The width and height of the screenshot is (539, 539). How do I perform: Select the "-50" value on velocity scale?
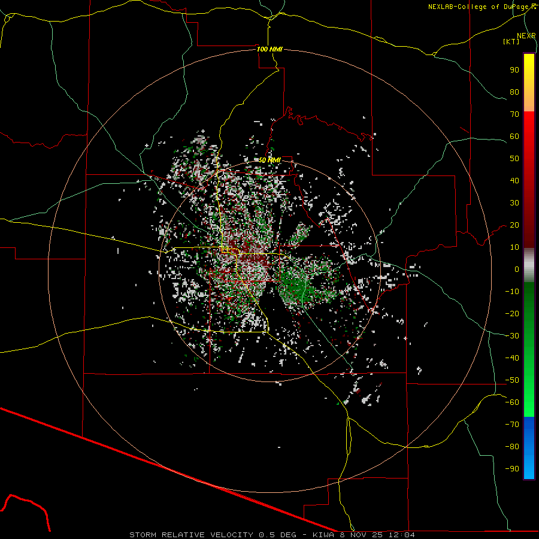point(512,380)
